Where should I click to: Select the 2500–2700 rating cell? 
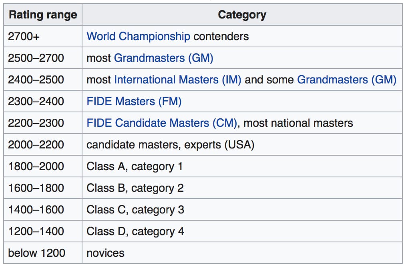[43, 58]
